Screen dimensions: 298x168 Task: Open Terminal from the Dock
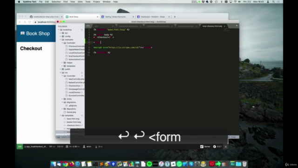(95, 164)
